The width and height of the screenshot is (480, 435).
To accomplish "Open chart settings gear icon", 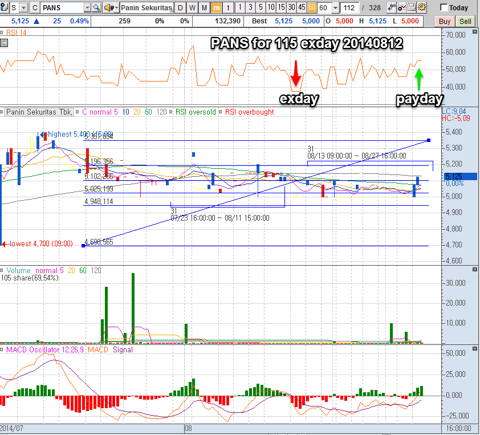I will (422, 7).
